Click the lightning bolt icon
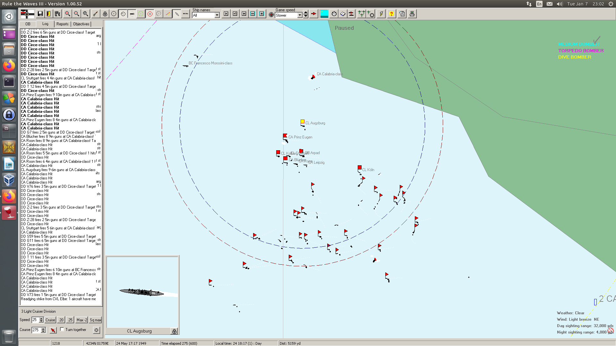Image resolution: width=616 pixels, height=346 pixels. [381, 14]
